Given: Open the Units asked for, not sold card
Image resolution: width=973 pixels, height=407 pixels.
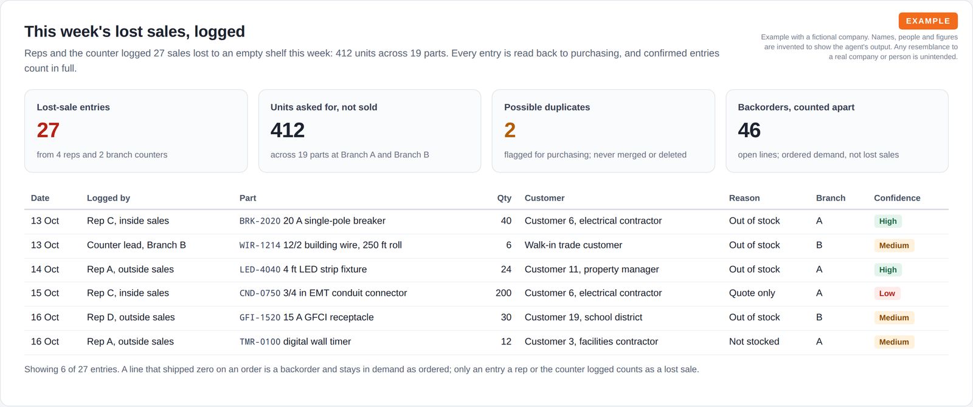Looking at the screenshot, I should [370, 131].
